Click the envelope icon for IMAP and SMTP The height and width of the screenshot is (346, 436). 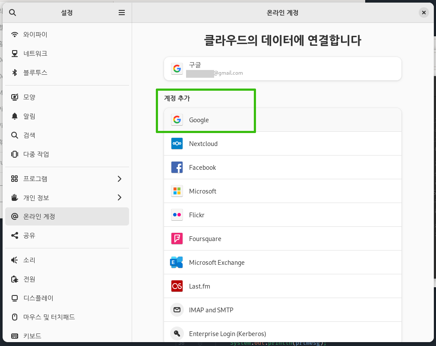tap(177, 310)
